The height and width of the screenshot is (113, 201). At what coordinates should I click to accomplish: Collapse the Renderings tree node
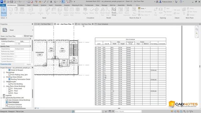coord(4,73)
